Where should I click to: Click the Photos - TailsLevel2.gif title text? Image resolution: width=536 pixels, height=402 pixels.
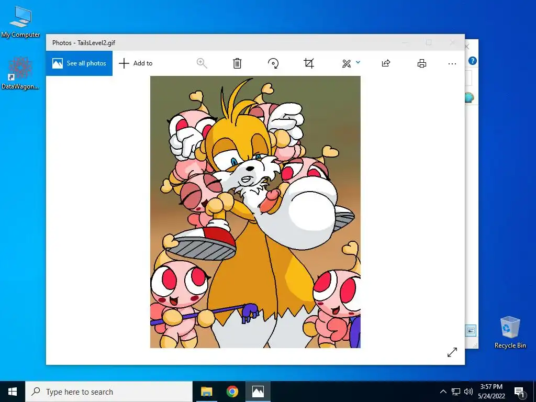coord(84,43)
